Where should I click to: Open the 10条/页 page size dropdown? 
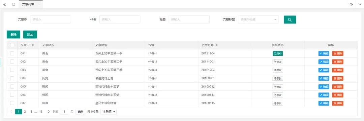pyautogui.click(x=109, y=112)
